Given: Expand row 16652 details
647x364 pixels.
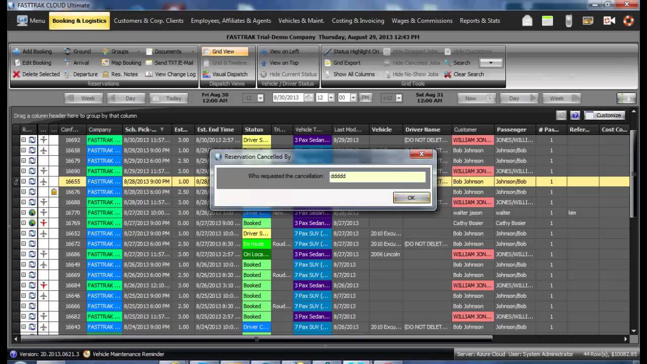Looking at the screenshot, I should [23, 234].
